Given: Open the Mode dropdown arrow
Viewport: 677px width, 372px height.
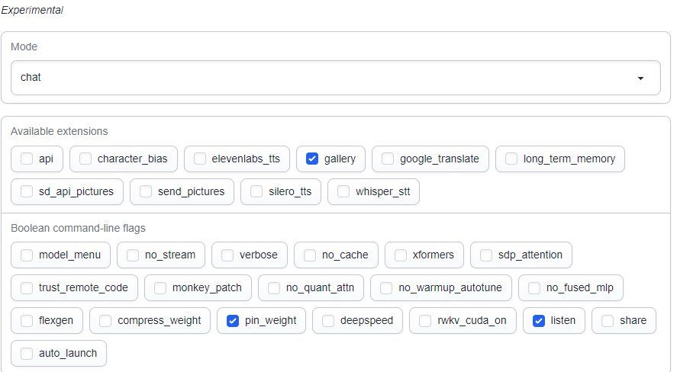Looking at the screenshot, I should tap(640, 78).
